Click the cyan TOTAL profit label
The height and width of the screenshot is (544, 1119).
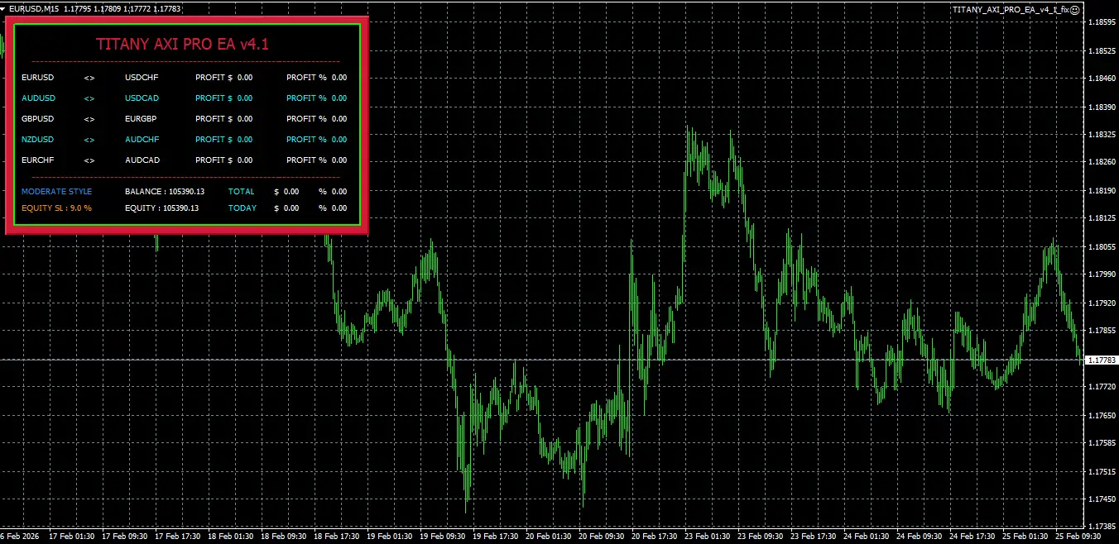pos(242,192)
